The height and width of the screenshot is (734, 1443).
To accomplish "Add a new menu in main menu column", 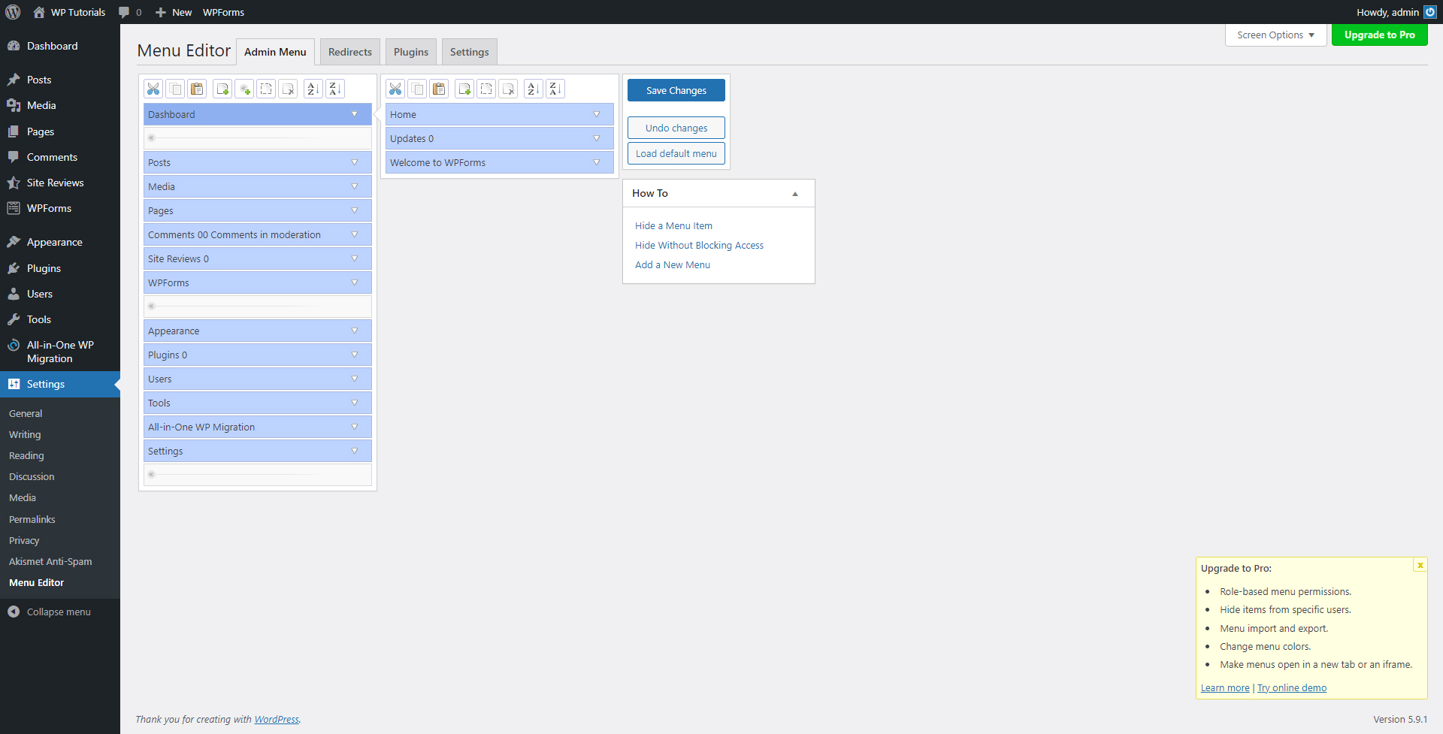I will pos(222,89).
